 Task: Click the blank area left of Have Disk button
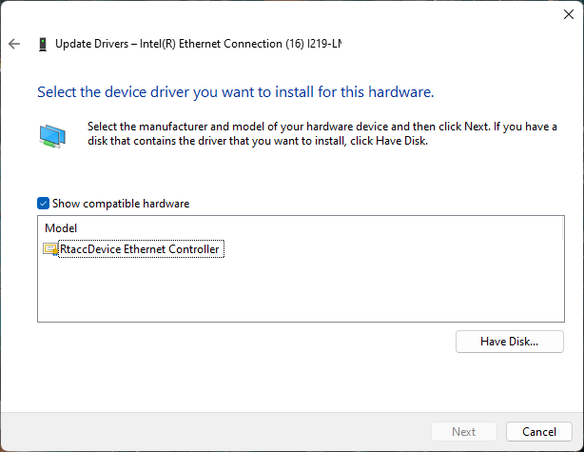click(238, 341)
